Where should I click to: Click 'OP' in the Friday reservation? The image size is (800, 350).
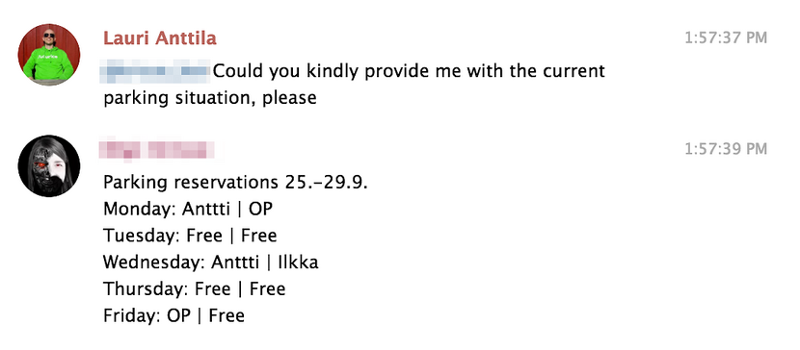(178, 315)
